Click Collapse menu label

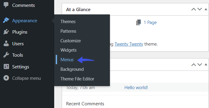point(27,78)
